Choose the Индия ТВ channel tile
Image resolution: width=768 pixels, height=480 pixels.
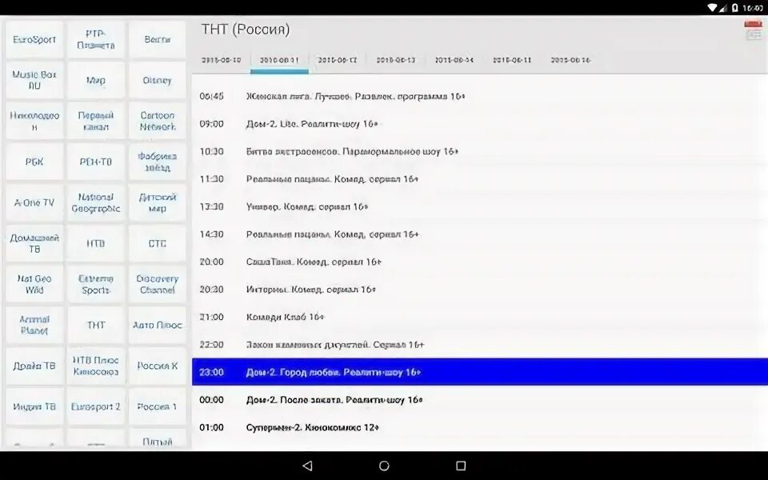click(34, 406)
